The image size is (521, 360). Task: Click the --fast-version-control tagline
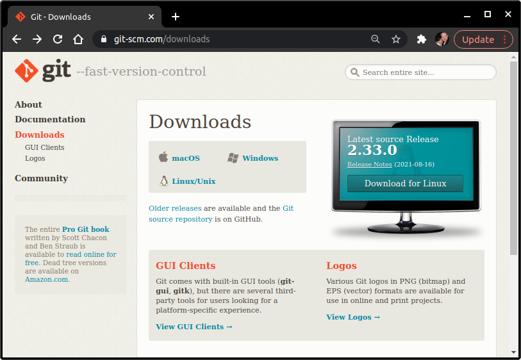pyautogui.click(x=141, y=71)
